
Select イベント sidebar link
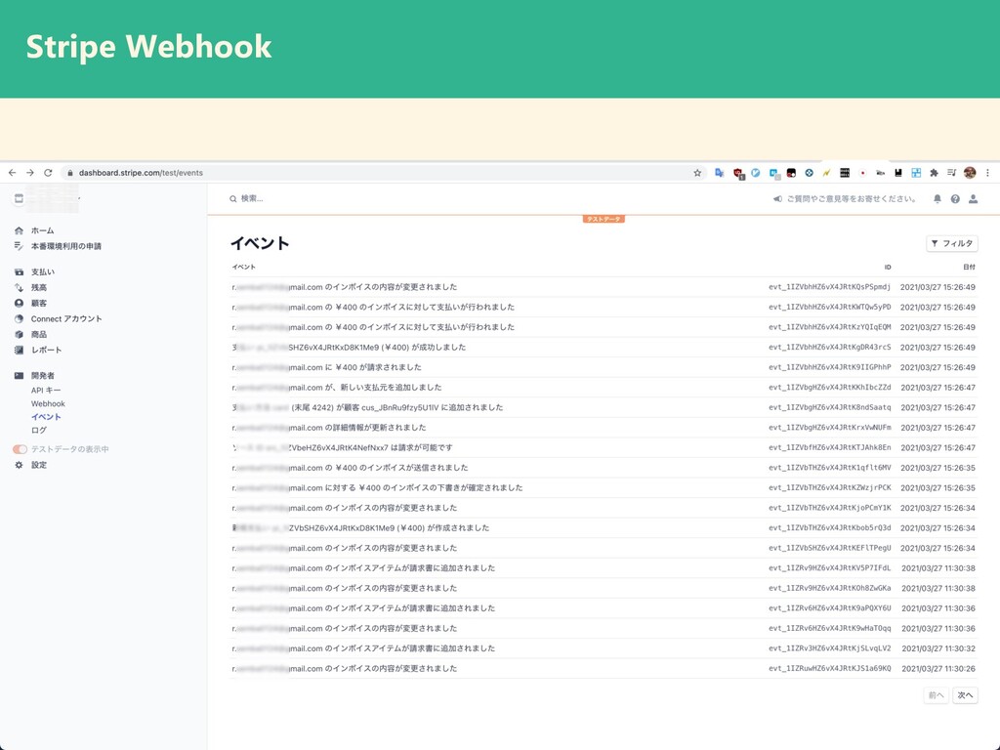click(x=46, y=417)
